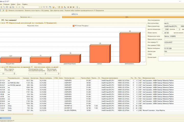Viewport: 184px width, 122px height.
Task: Click the Изменить пользователя toolbar button
Action: pos(16,10)
